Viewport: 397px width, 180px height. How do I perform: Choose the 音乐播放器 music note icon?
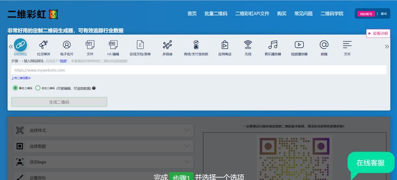coord(273,45)
